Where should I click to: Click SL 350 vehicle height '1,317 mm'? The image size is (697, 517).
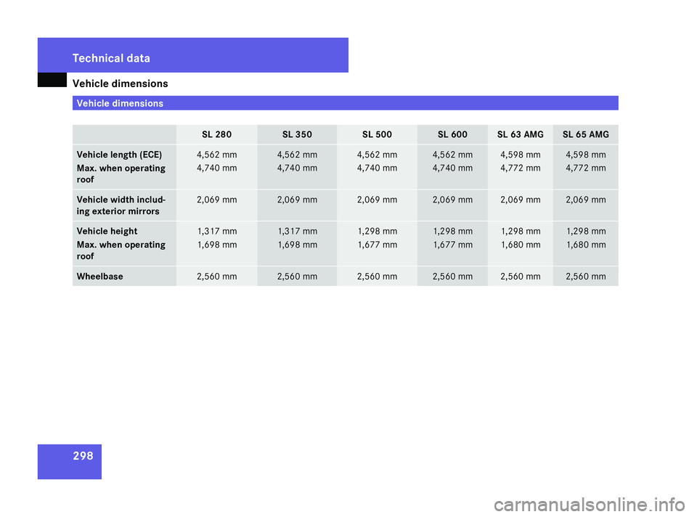pos(298,231)
